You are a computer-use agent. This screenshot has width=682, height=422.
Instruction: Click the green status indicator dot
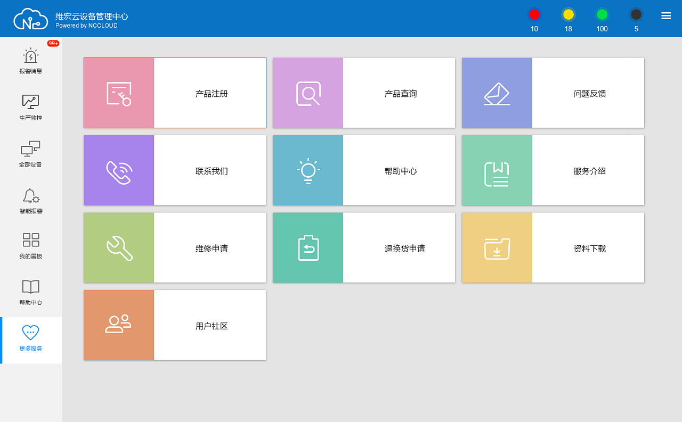click(602, 14)
